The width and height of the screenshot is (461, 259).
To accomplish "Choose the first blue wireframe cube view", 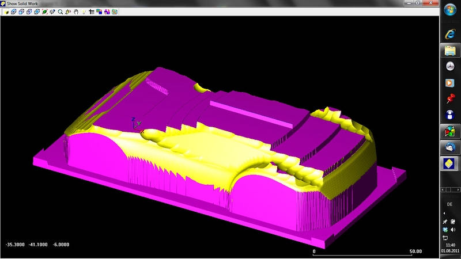I will pos(13,12).
